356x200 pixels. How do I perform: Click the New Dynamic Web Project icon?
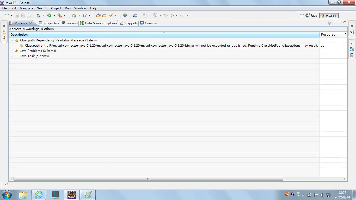[74, 16]
